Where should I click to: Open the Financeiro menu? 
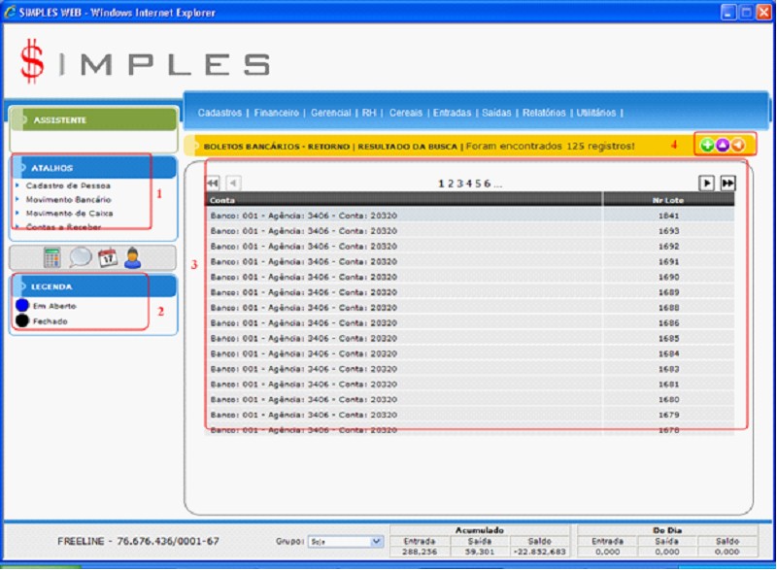pyautogui.click(x=277, y=113)
